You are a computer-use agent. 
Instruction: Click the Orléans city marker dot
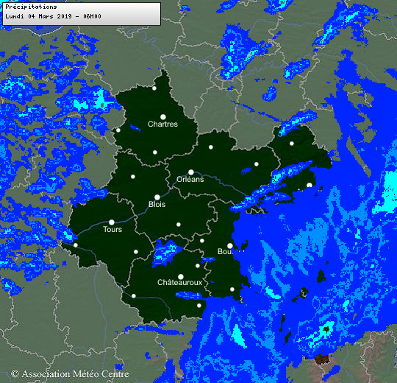(191, 172)
